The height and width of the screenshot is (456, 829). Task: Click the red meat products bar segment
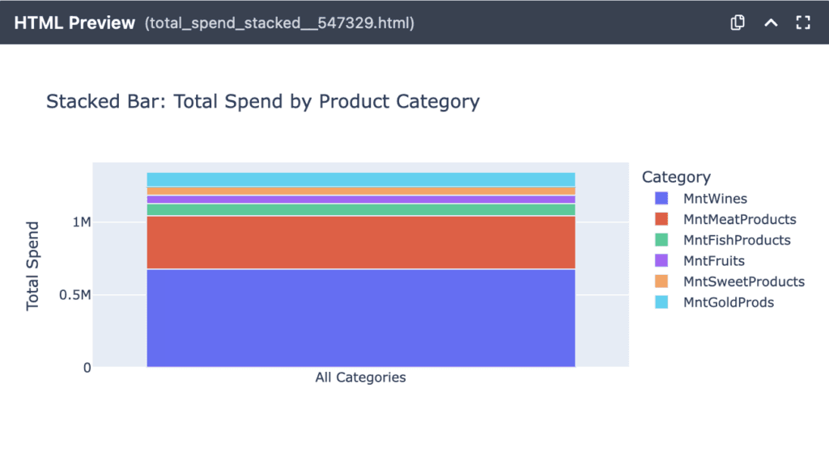pyautogui.click(x=360, y=242)
